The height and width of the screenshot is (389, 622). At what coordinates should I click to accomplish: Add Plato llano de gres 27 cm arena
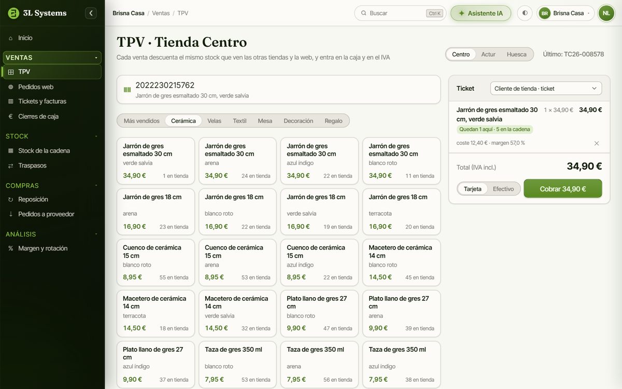point(401,313)
